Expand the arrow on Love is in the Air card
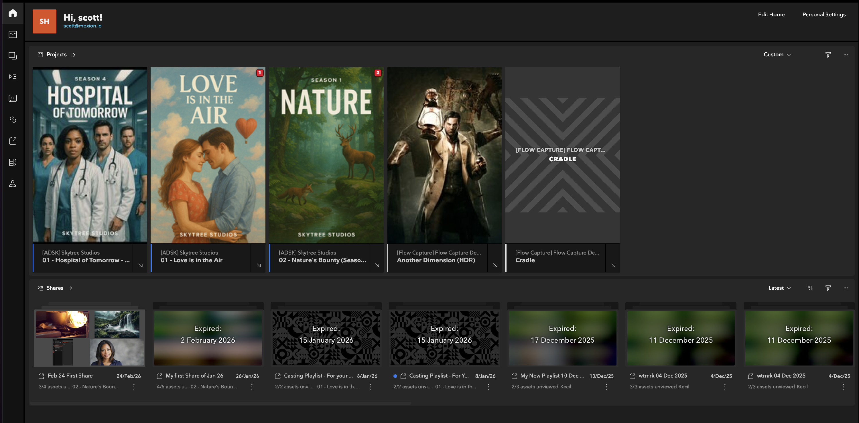This screenshot has width=859, height=423. [x=259, y=265]
